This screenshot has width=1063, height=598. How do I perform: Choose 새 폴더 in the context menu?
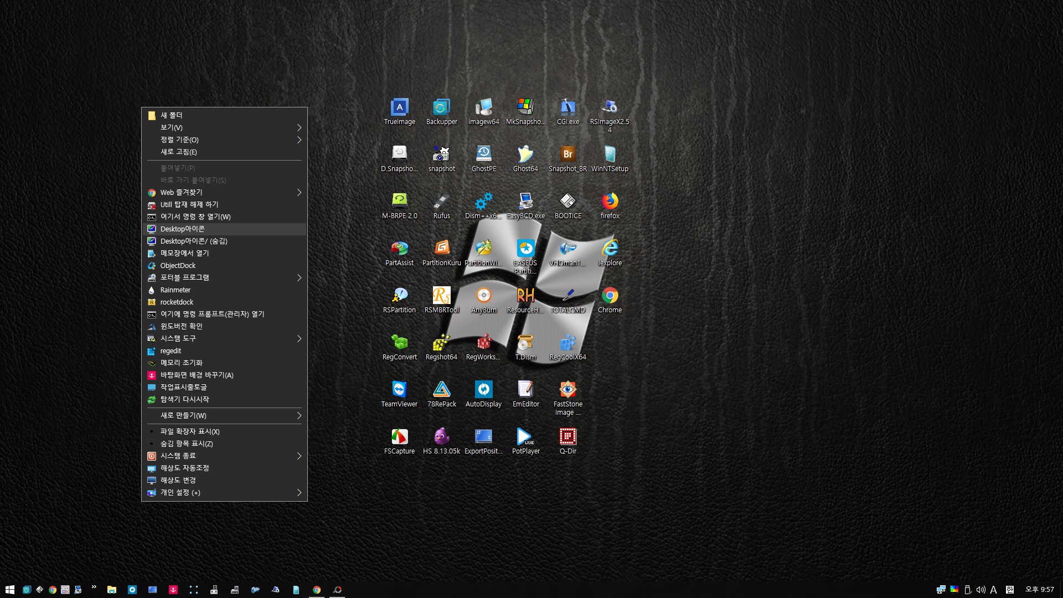[224, 115]
